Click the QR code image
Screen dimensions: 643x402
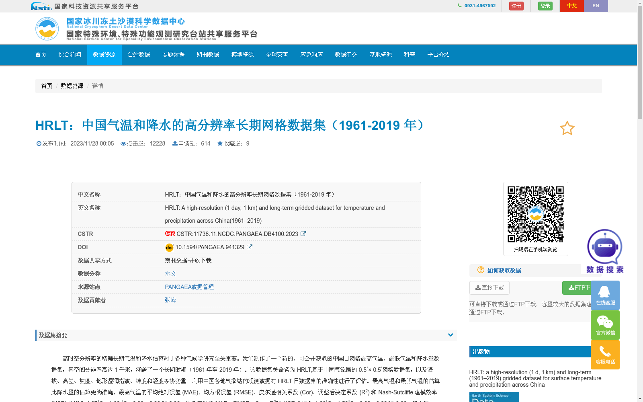pos(536,214)
